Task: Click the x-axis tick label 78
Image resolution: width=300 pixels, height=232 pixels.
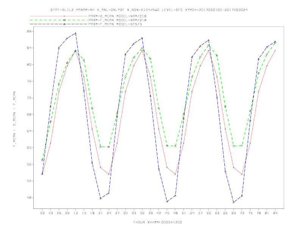Action: tap(258, 213)
